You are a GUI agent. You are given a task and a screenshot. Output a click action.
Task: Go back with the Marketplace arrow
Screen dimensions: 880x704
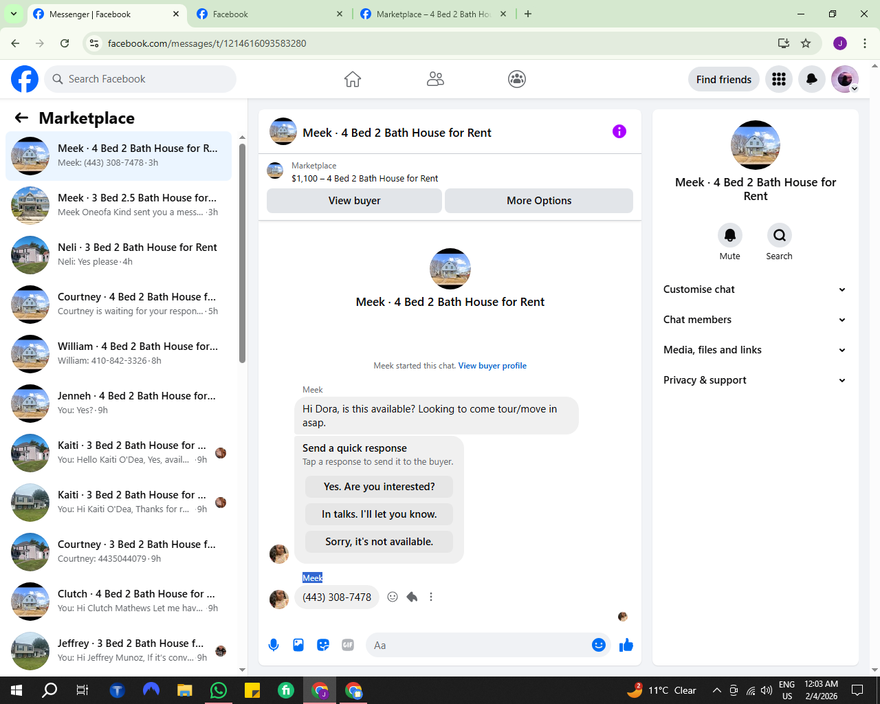click(21, 118)
